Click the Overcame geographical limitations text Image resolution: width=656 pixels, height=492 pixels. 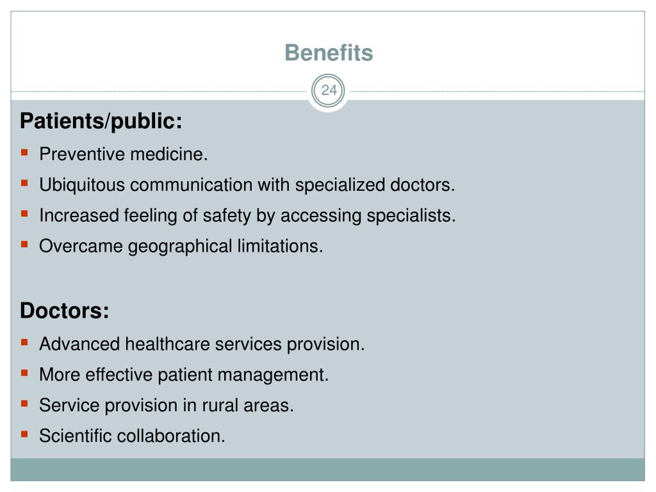coord(181,247)
